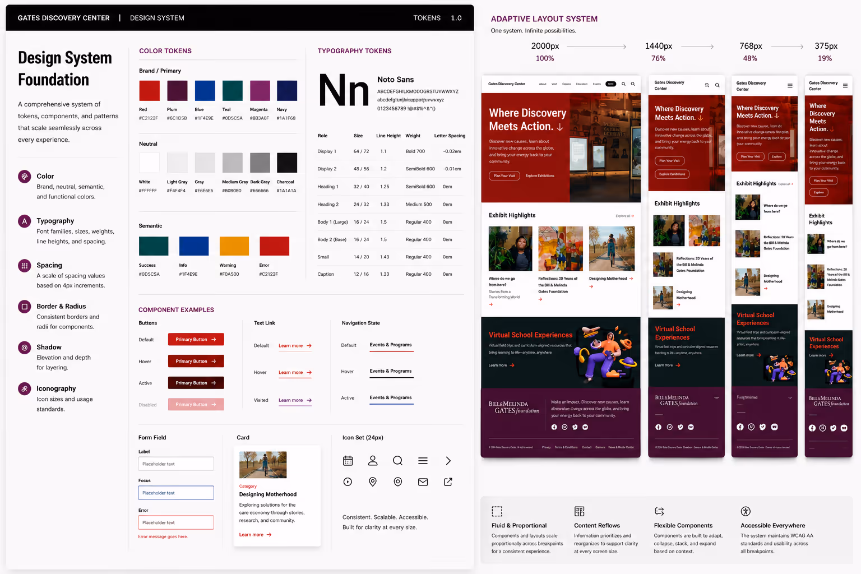Click the Caption row in the typography table
The width and height of the screenshot is (861, 574).
391,274
